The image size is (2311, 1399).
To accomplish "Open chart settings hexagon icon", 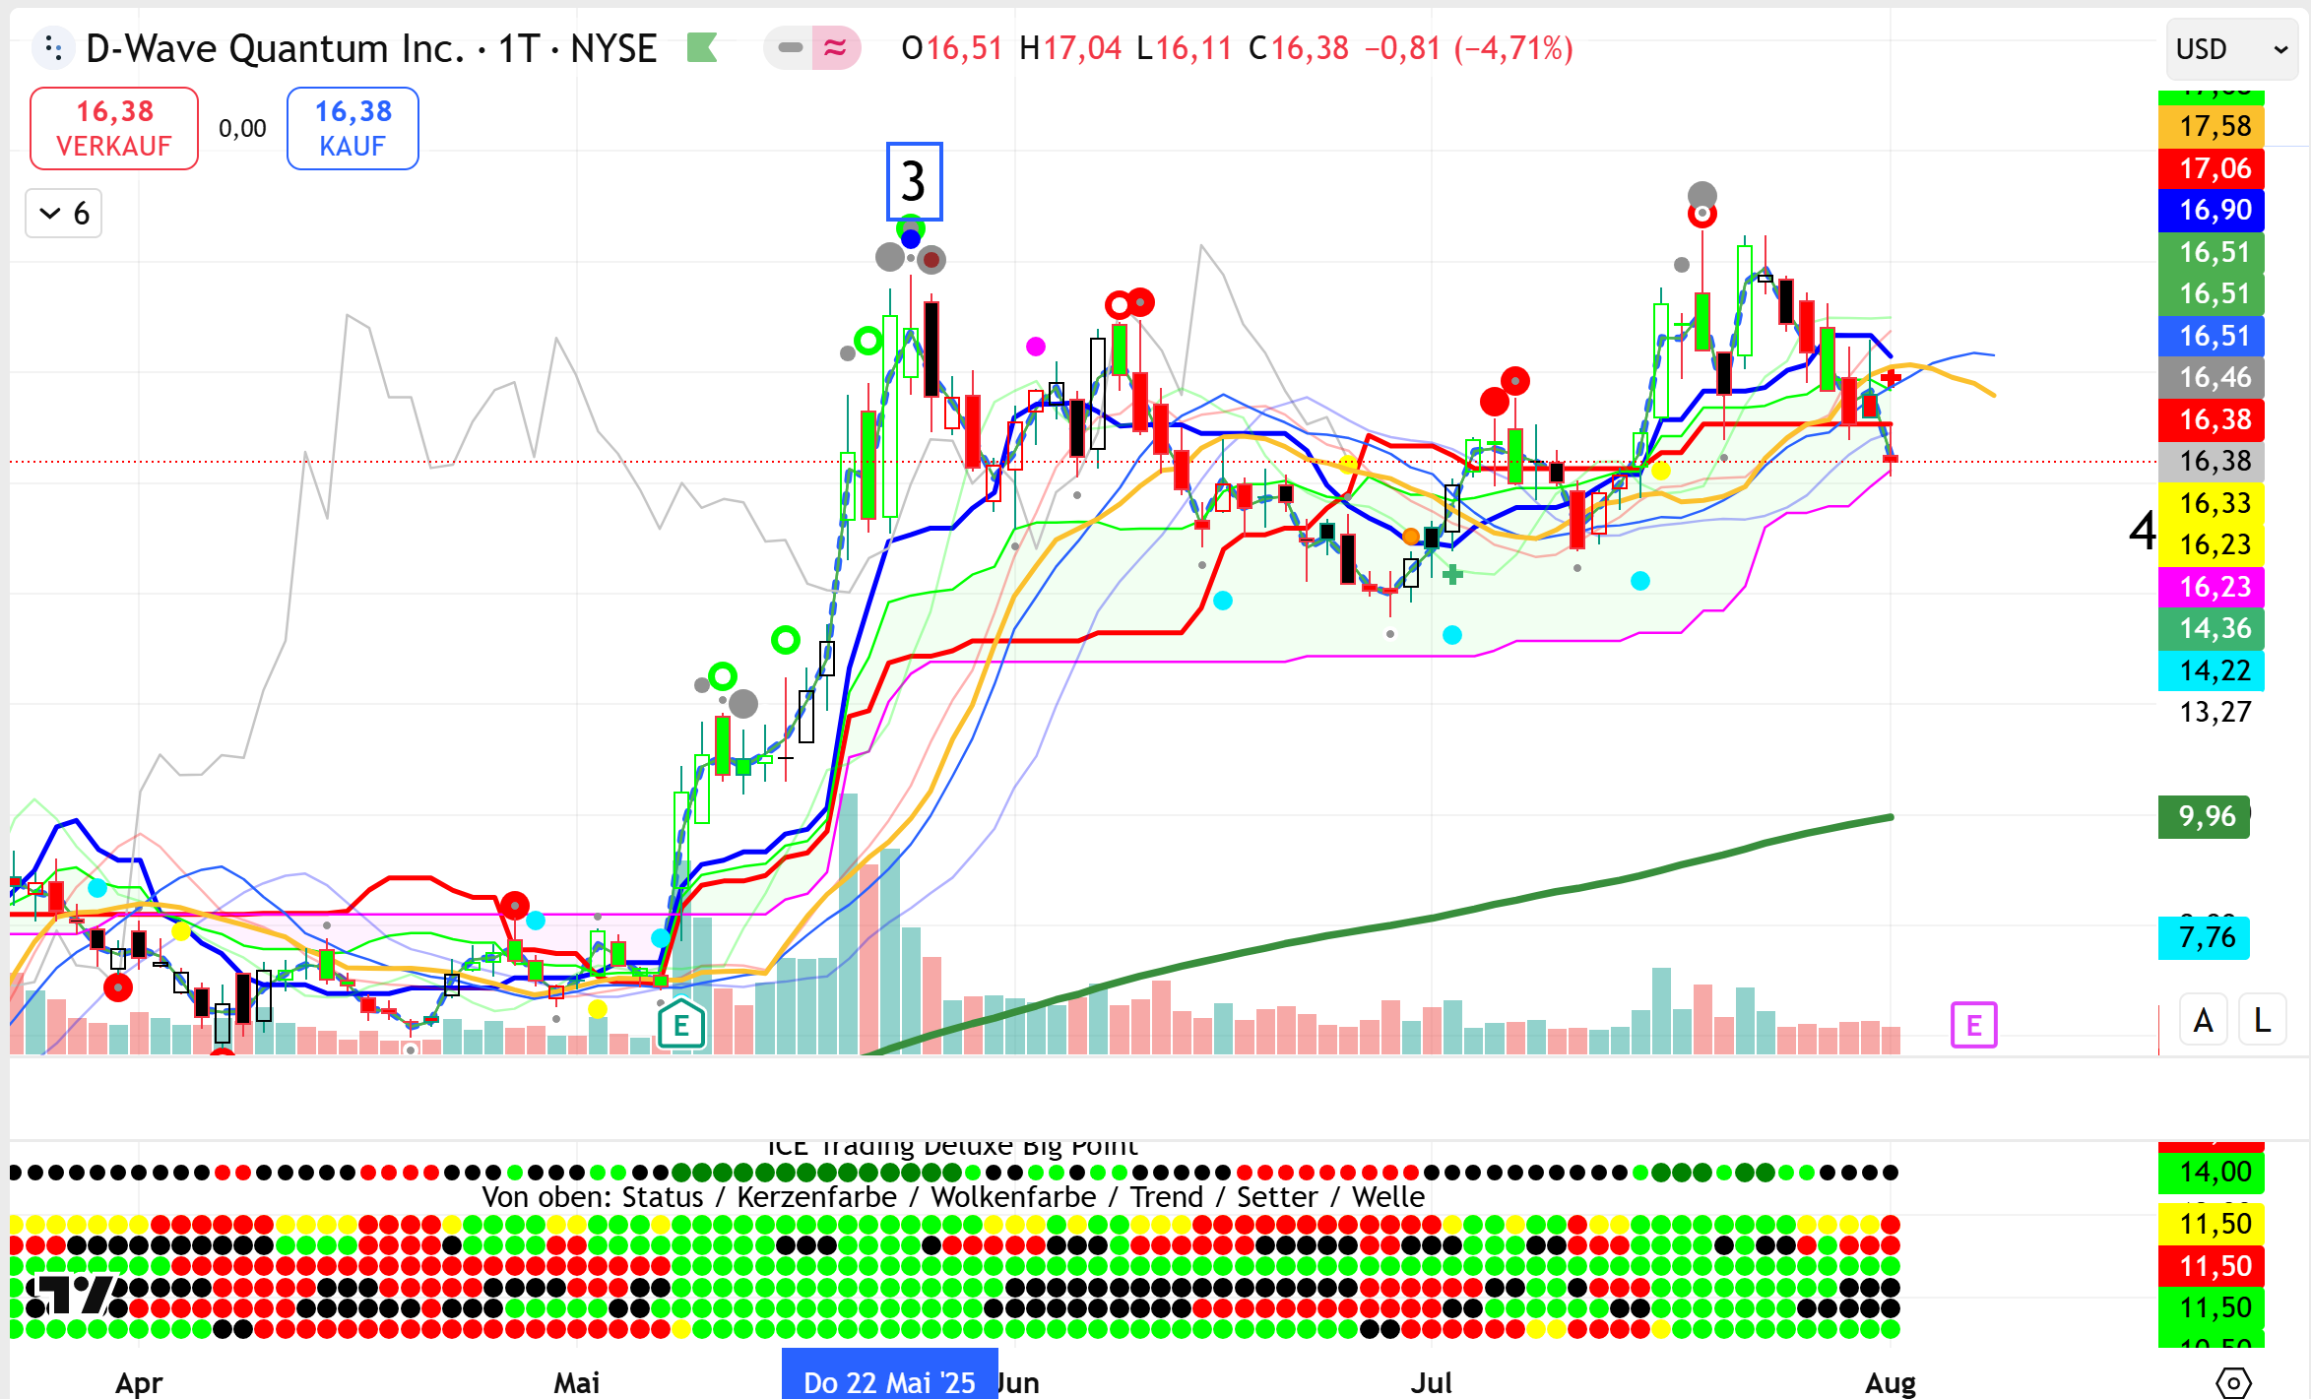I will [2232, 1382].
